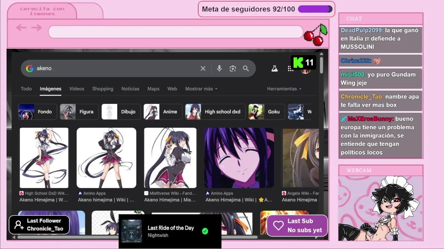Viewport: 444px width, 249px height.
Task: Open Misfitverse Wiki Akeno image
Action: (170, 158)
